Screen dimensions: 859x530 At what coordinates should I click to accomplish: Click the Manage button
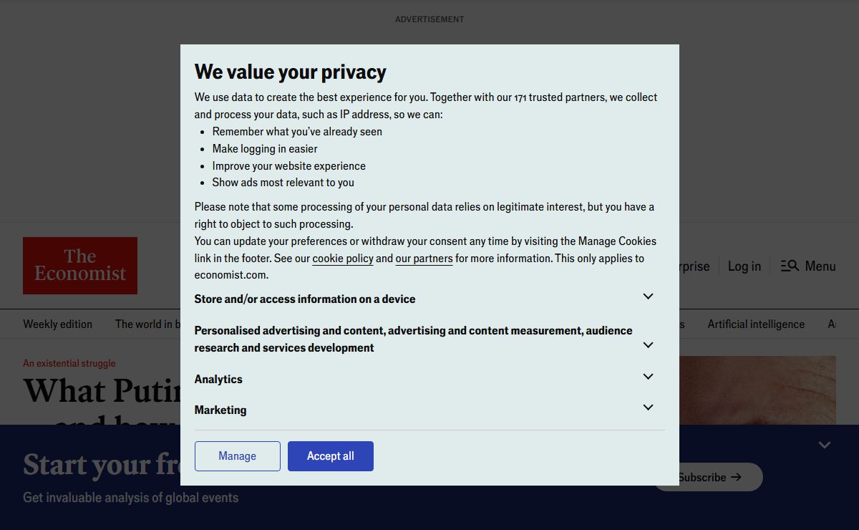[238, 456]
